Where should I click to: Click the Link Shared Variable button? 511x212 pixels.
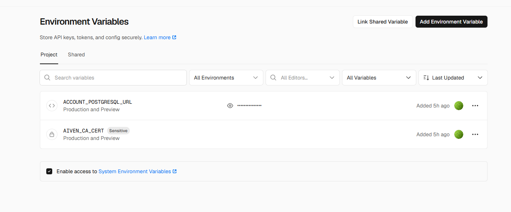pyautogui.click(x=383, y=22)
